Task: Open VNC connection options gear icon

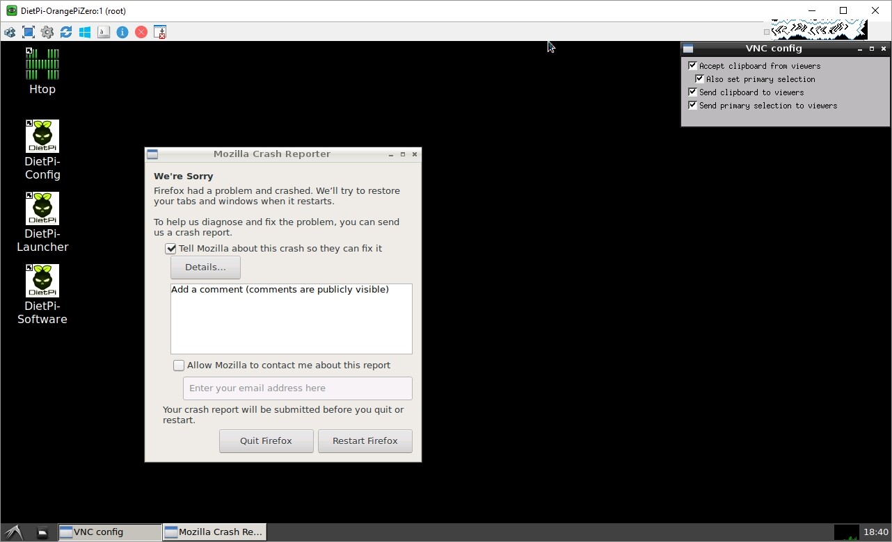Action: click(x=47, y=32)
